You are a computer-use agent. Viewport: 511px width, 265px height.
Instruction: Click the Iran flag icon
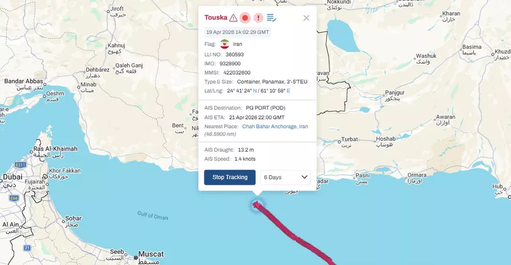[x=224, y=44]
